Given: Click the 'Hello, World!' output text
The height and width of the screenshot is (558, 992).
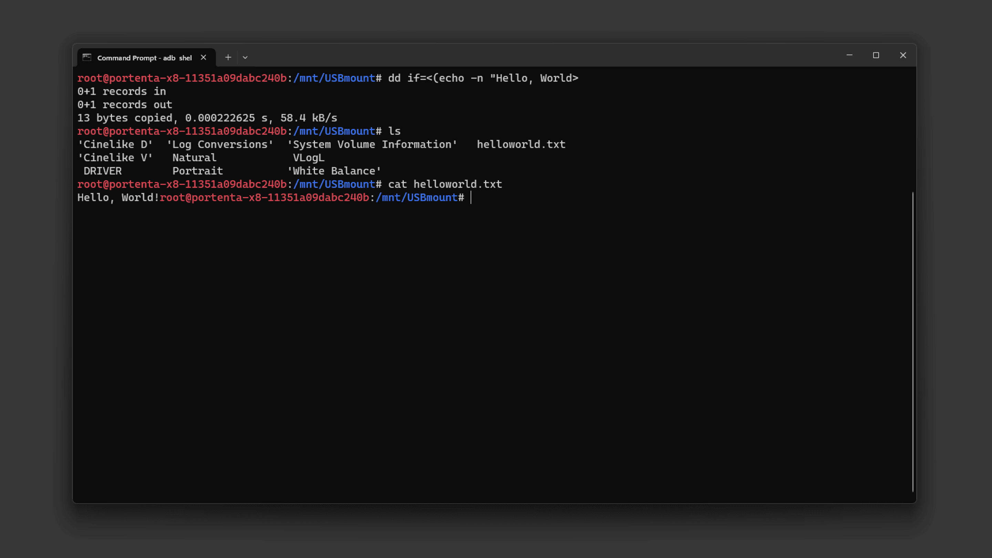Looking at the screenshot, I should point(118,198).
